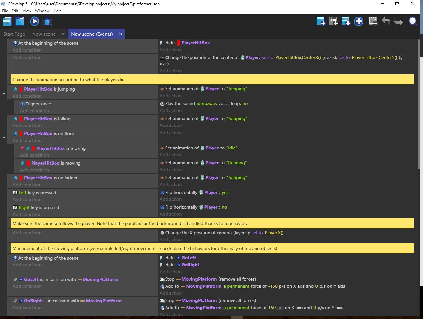
Task: Collapse the 'PlayerHitBox is jumping' event
Action: [x=4, y=93]
